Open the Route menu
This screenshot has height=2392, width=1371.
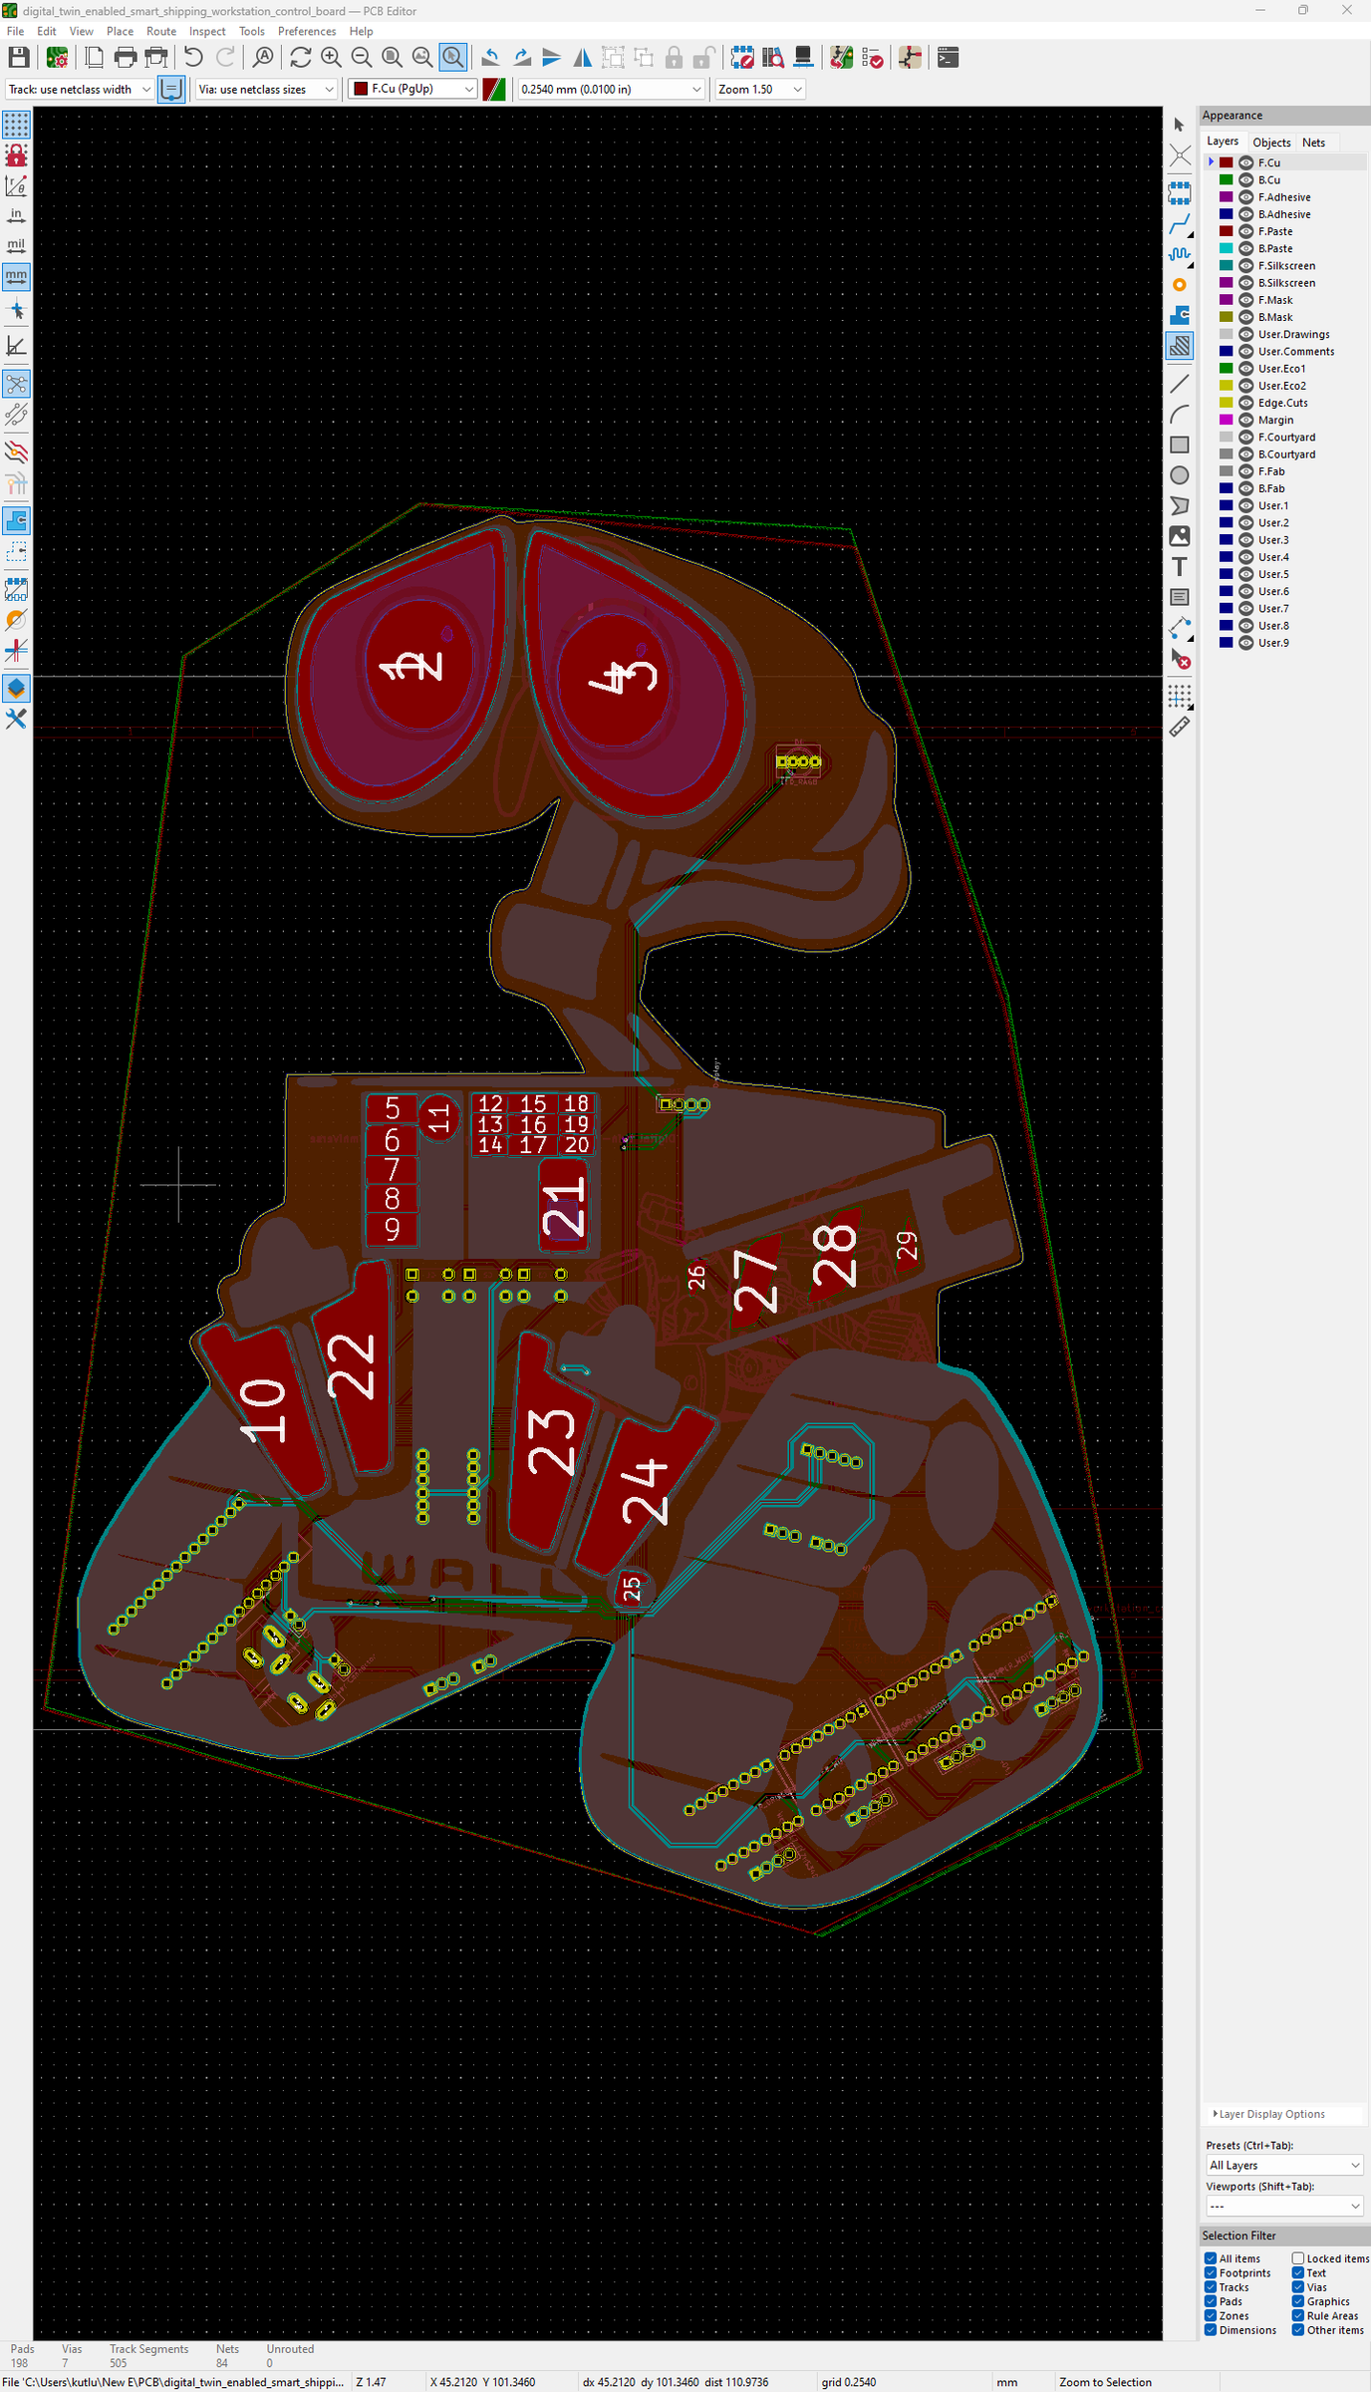[161, 31]
